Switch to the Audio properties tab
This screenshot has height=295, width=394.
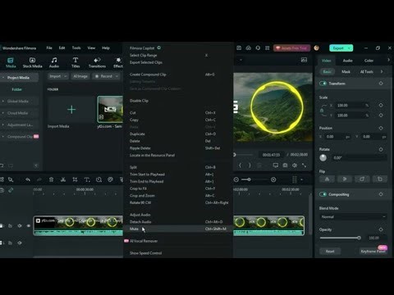[347, 61]
